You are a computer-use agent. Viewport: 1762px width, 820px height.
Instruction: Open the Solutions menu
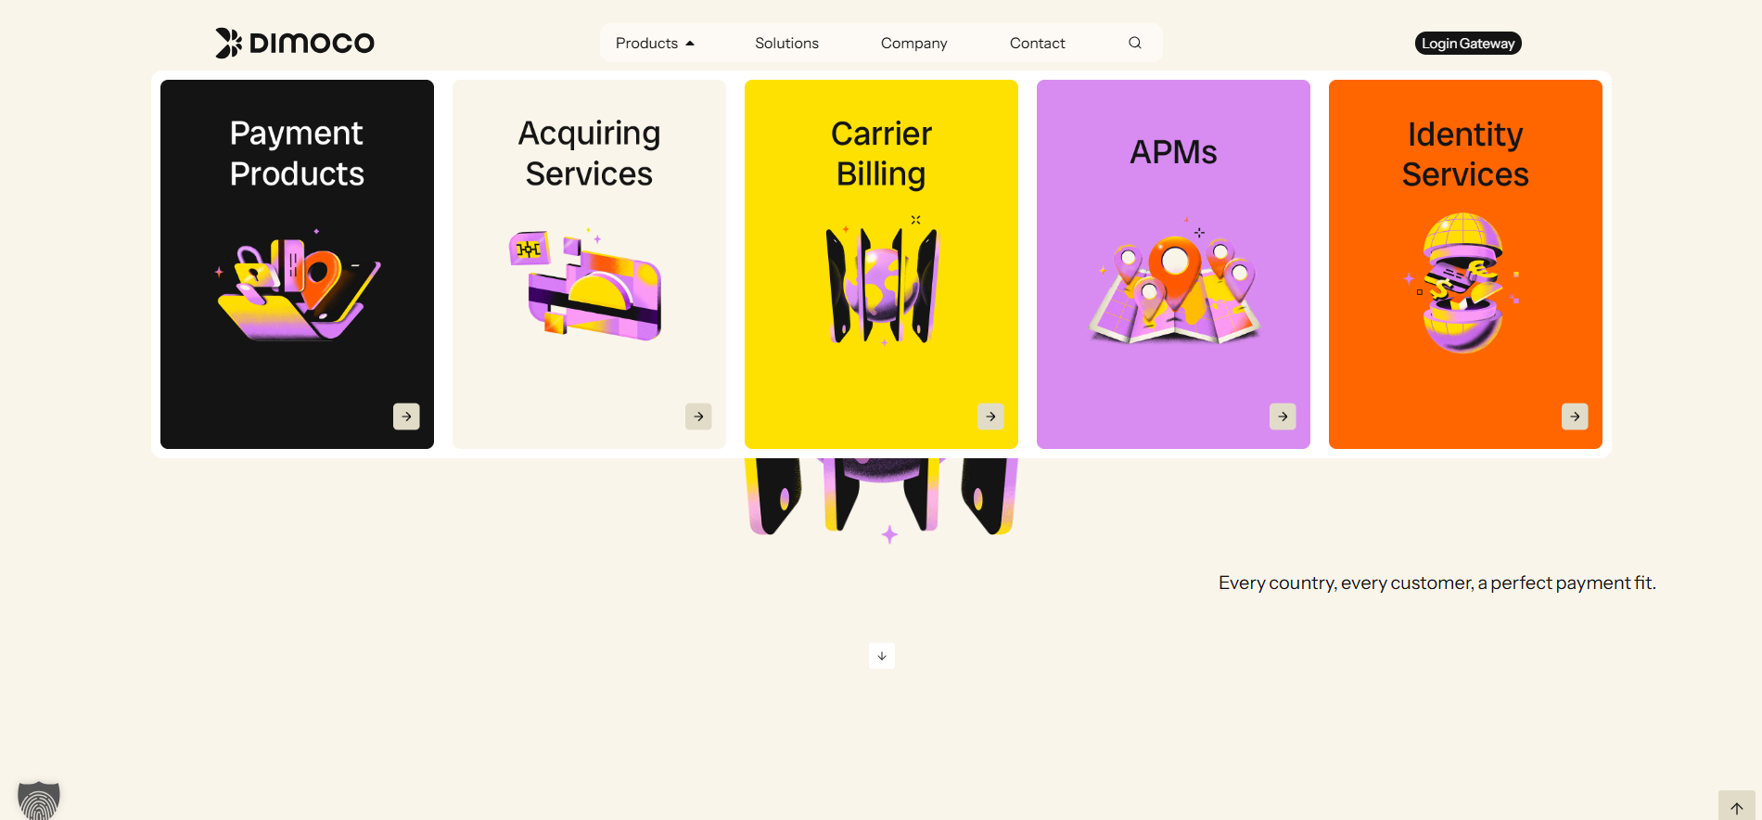coord(786,43)
